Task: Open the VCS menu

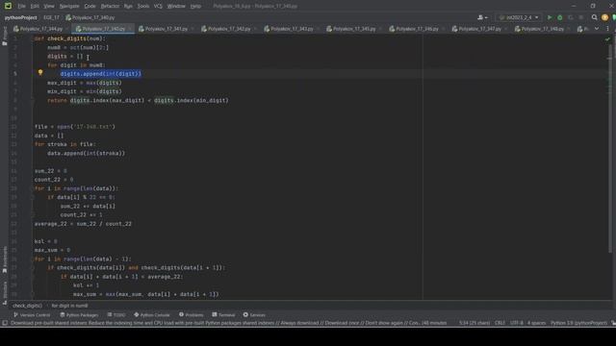Action: pyautogui.click(x=158, y=7)
